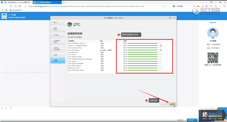This screenshot has width=227, height=122.
Task: Click the 状况 column header
Action: coord(107,41)
